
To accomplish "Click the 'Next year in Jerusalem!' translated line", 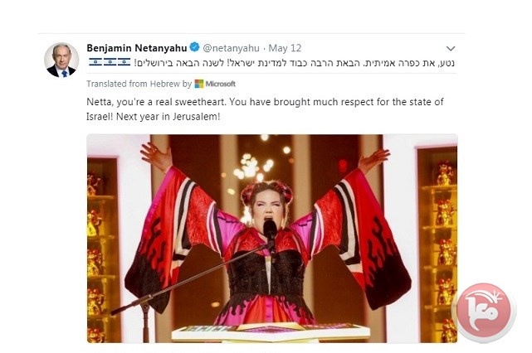I will [168, 117].
